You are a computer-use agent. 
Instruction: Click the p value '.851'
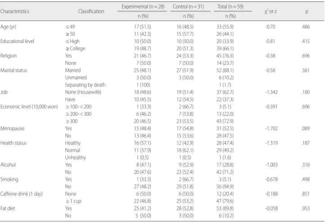pyautogui.click(x=306, y=194)
